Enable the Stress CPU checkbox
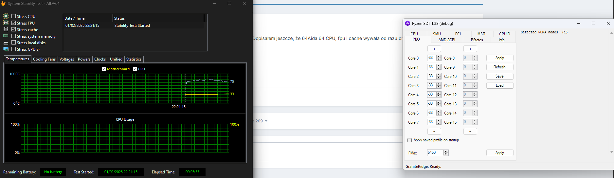The height and width of the screenshot is (178, 614). pyautogui.click(x=14, y=16)
